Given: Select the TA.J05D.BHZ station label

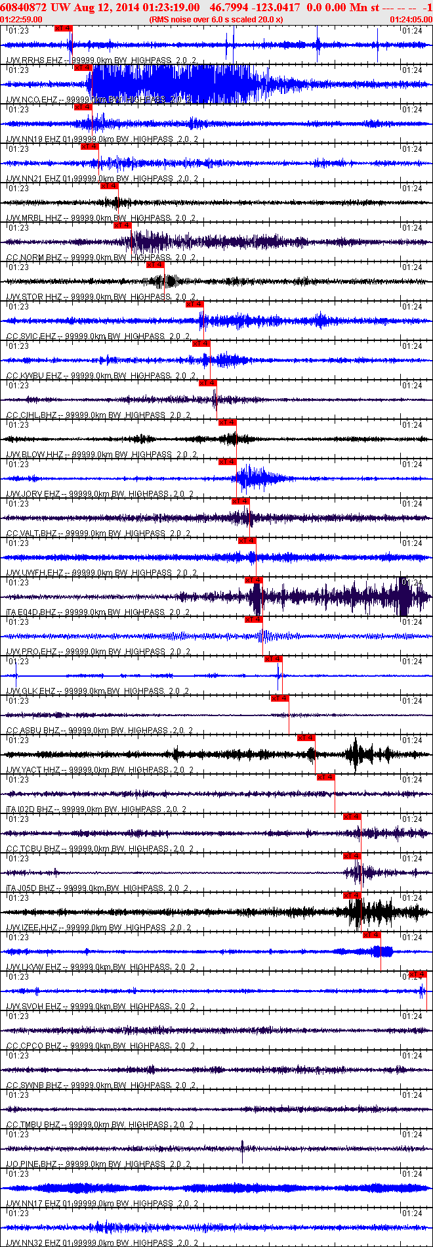Looking at the screenshot, I should 98,888.
